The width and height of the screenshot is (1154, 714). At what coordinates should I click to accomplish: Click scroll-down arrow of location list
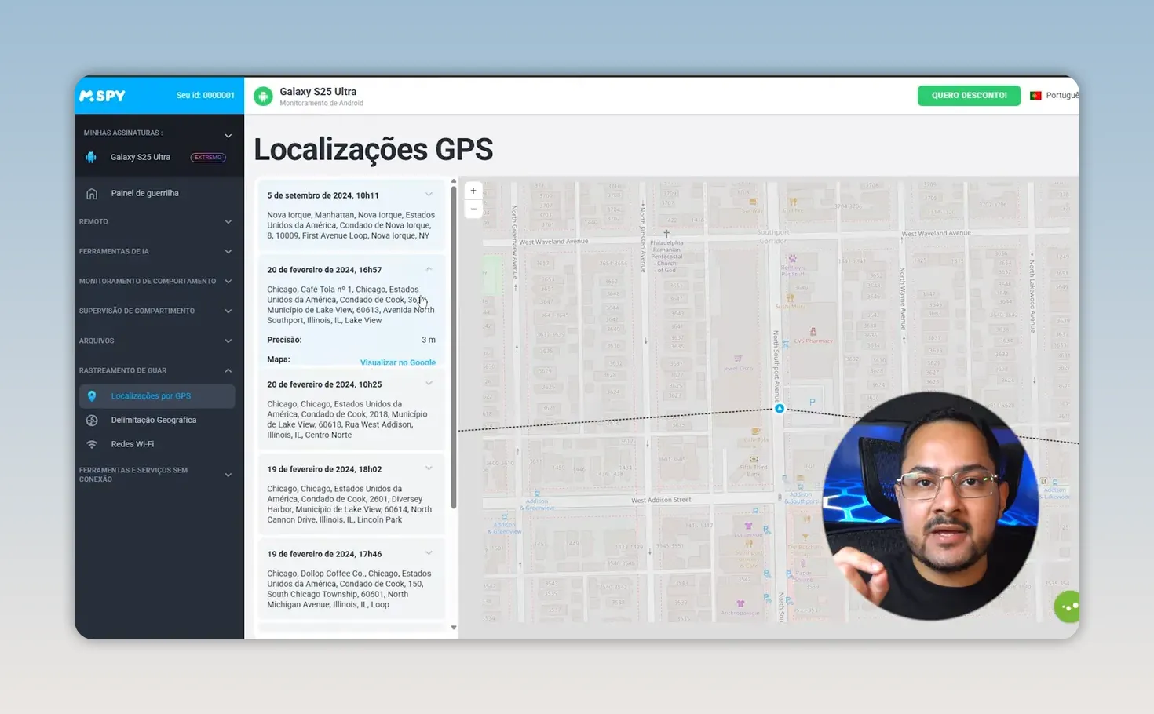coord(453,628)
